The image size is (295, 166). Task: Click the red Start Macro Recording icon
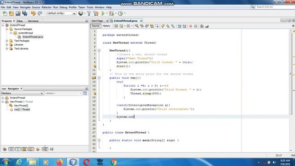(x=190, y=26)
